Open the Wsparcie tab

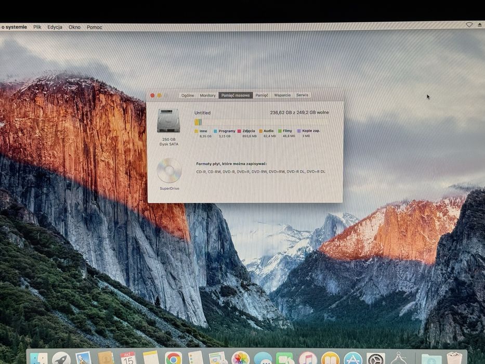282,95
